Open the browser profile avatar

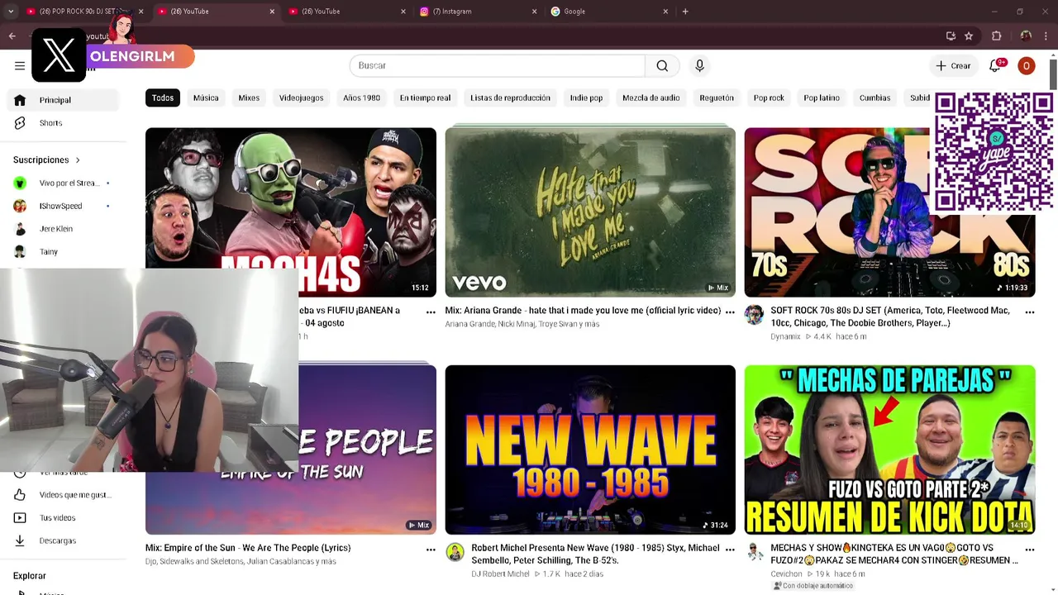tap(1026, 36)
